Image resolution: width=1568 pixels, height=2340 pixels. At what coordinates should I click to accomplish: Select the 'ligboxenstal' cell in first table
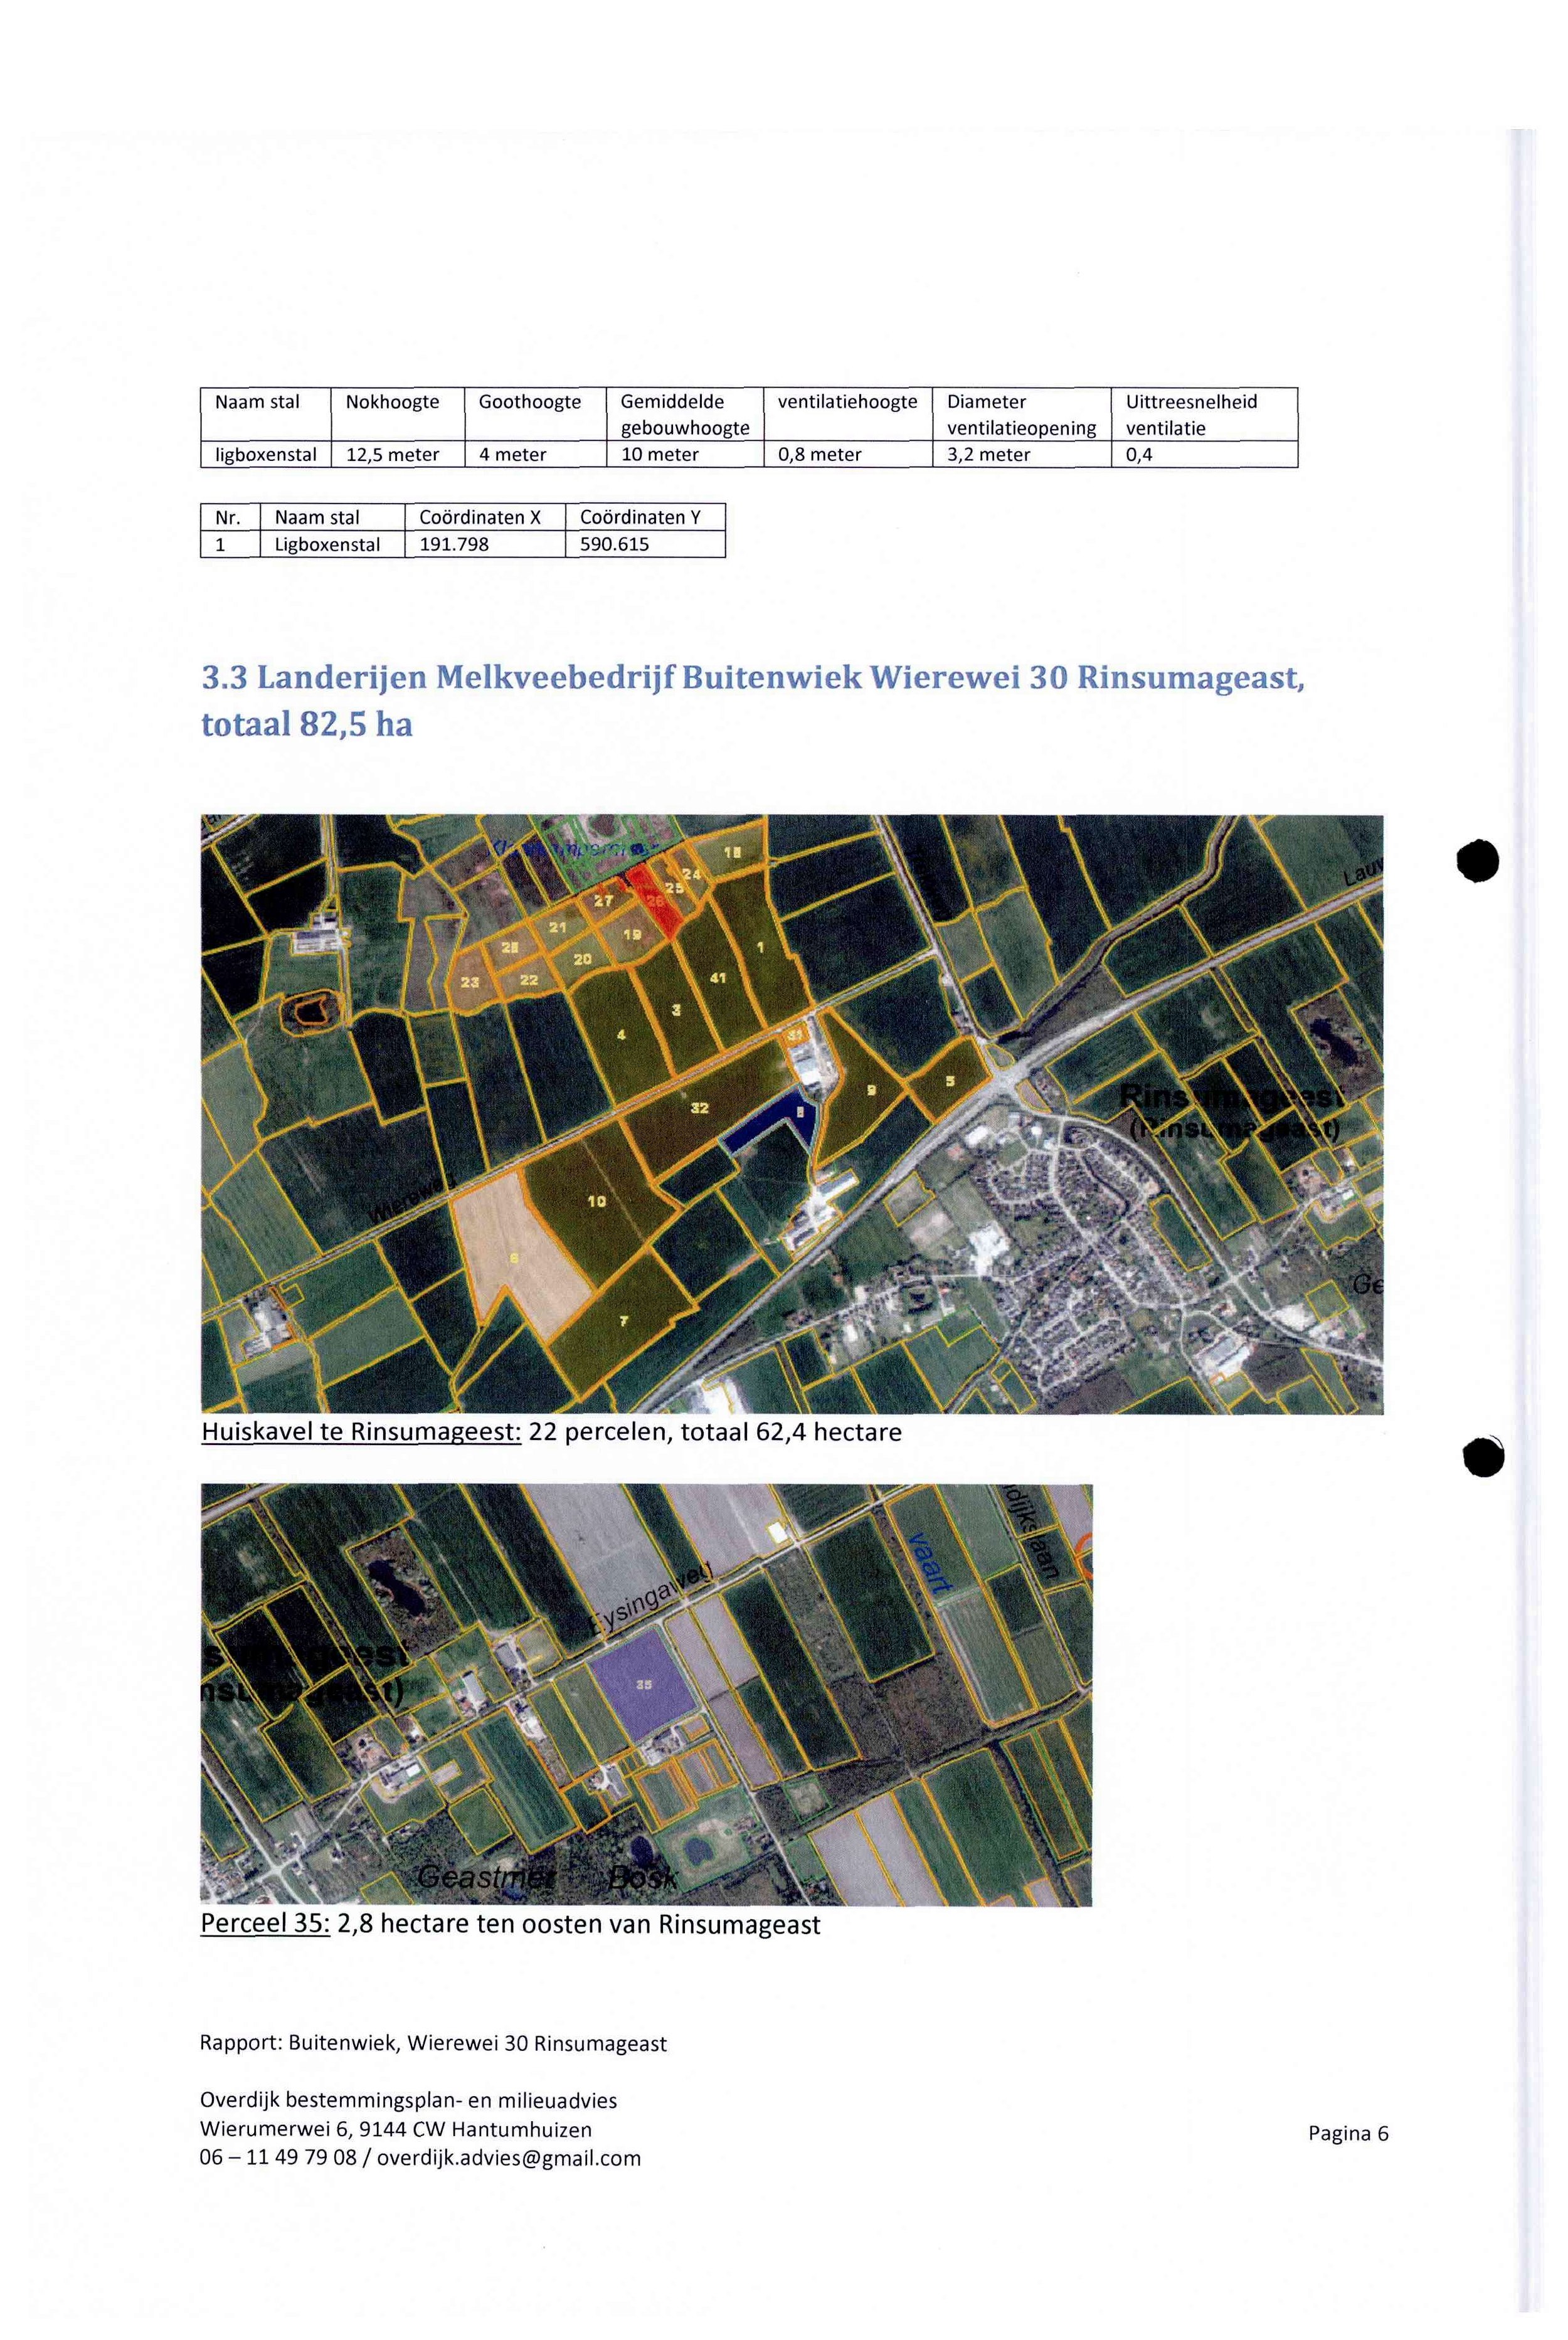[266, 454]
